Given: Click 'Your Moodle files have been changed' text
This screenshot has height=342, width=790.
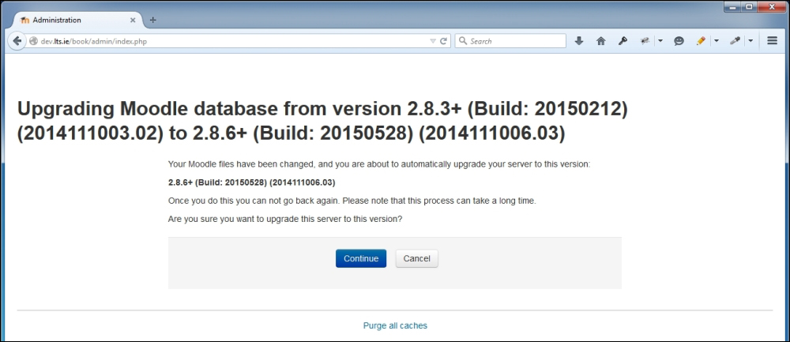Looking at the screenshot, I should pos(379,164).
